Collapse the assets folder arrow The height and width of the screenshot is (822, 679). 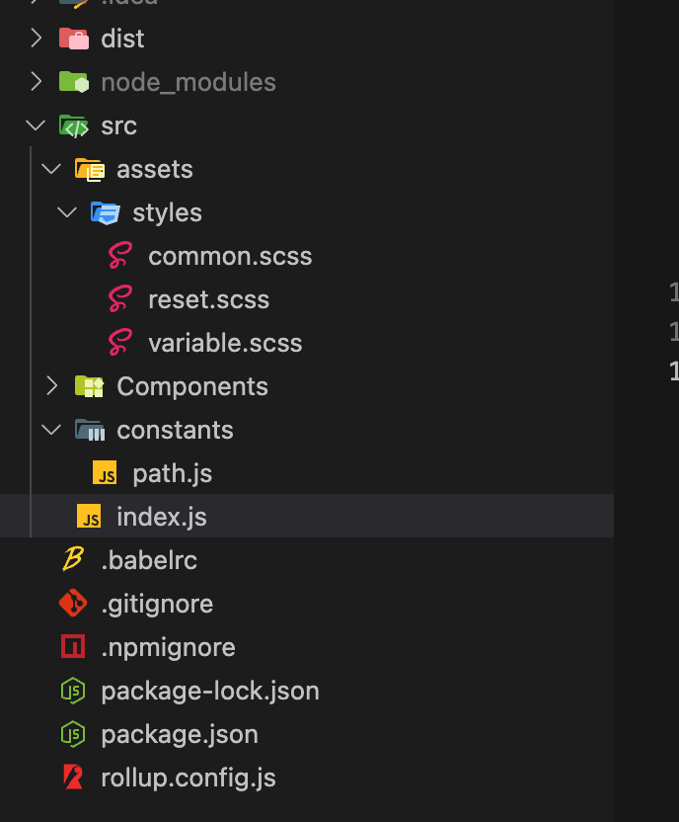52,169
